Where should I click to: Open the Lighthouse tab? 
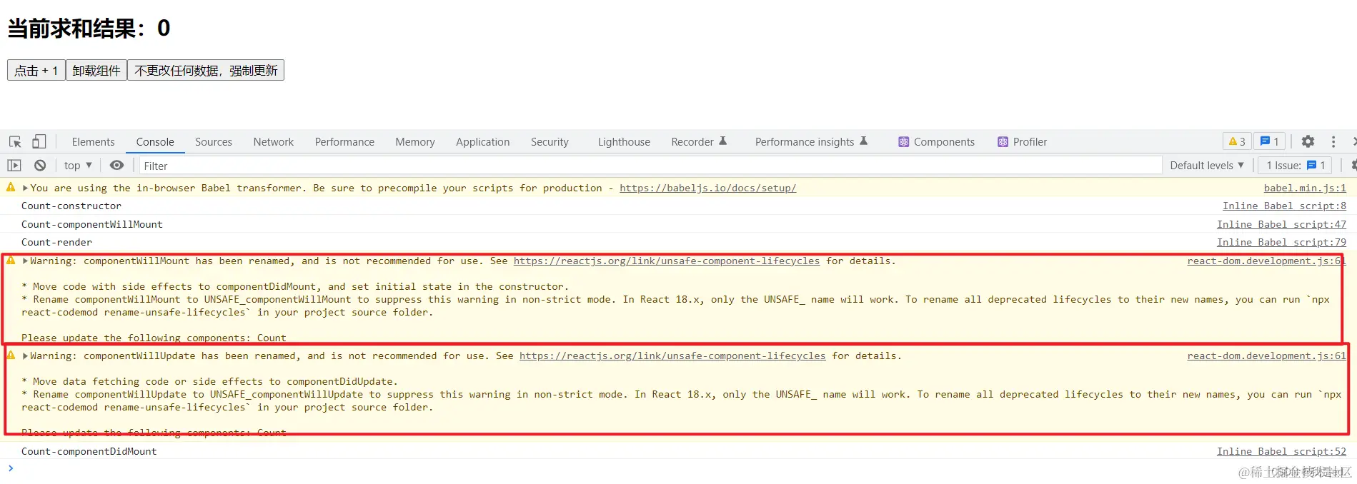click(x=624, y=142)
